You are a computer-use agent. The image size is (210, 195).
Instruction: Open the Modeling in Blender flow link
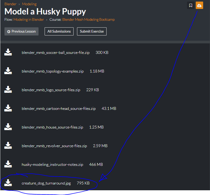(29, 20)
